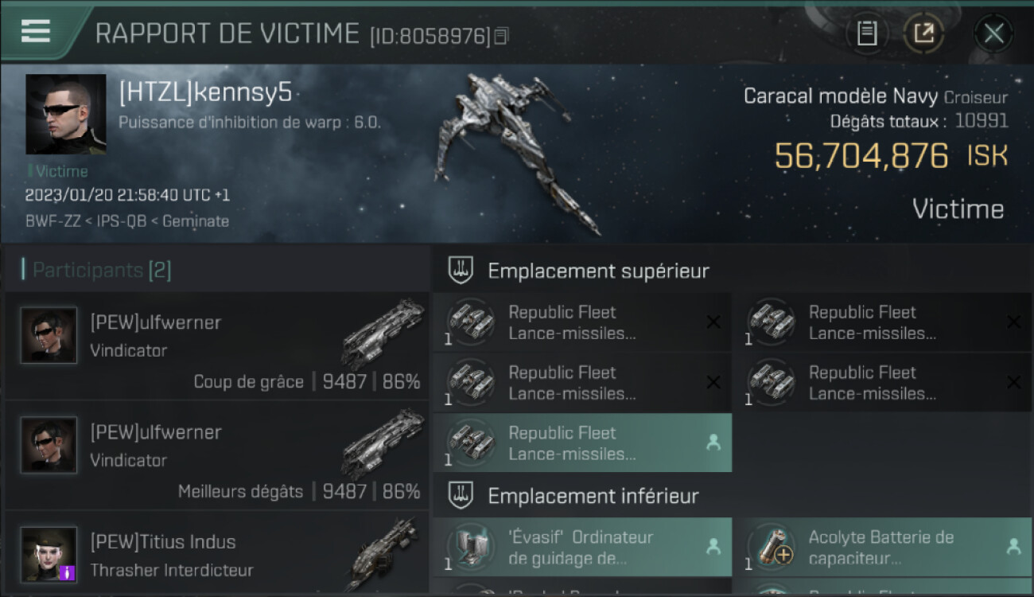Image resolution: width=1034 pixels, height=597 pixels.
Task: Copy the kill report ID icon
Action: [501, 35]
